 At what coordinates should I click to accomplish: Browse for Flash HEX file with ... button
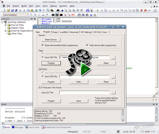pyautogui.click(x=113, y=58)
